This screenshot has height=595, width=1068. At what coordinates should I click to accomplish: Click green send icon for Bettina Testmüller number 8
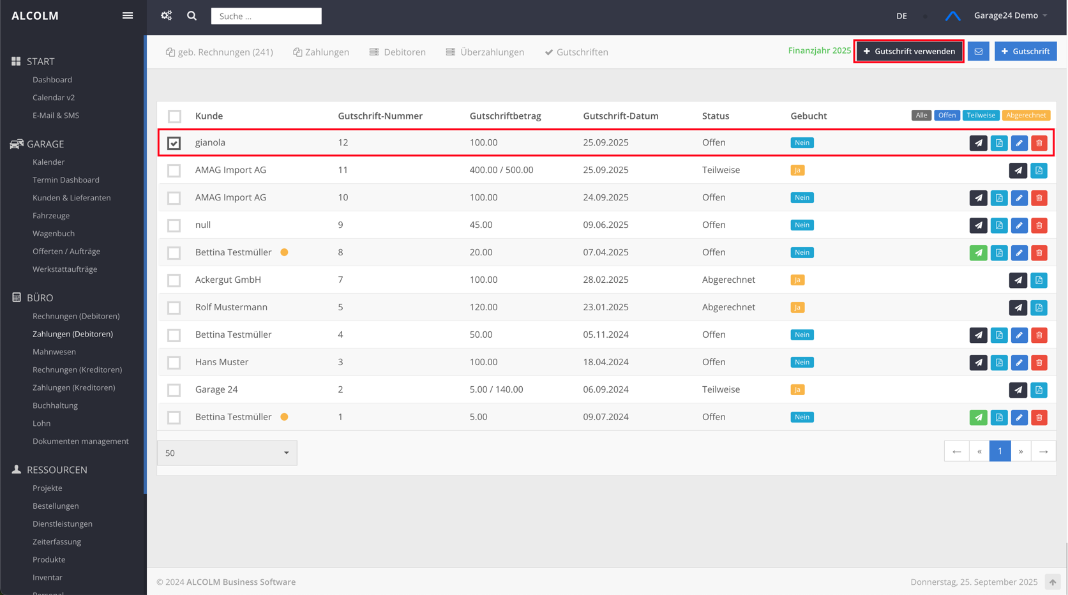(978, 253)
